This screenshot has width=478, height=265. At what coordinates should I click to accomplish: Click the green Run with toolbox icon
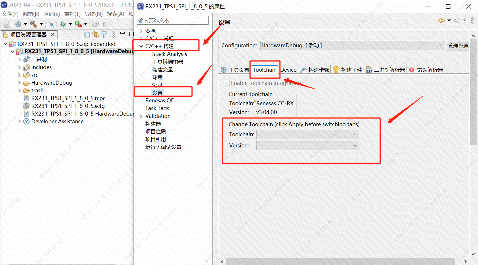point(78,24)
